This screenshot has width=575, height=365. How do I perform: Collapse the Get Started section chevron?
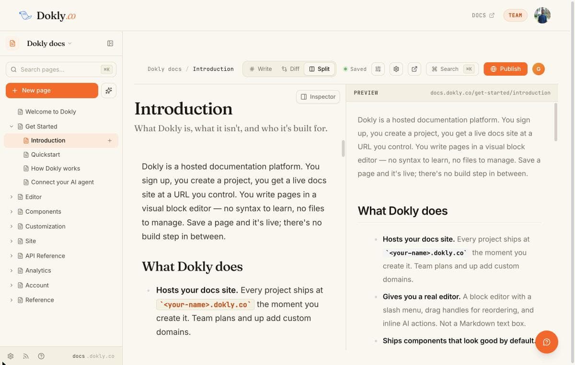click(11, 126)
